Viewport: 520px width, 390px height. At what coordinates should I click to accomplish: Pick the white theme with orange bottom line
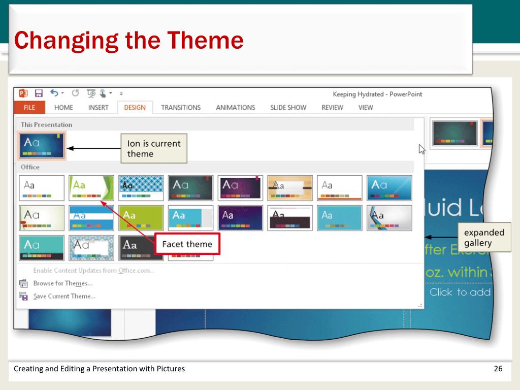(x=340, y=188)
